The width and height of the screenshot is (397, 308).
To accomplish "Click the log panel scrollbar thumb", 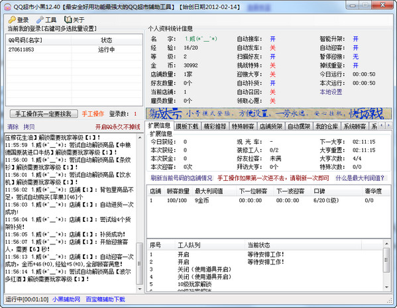I will coord(140,263).
